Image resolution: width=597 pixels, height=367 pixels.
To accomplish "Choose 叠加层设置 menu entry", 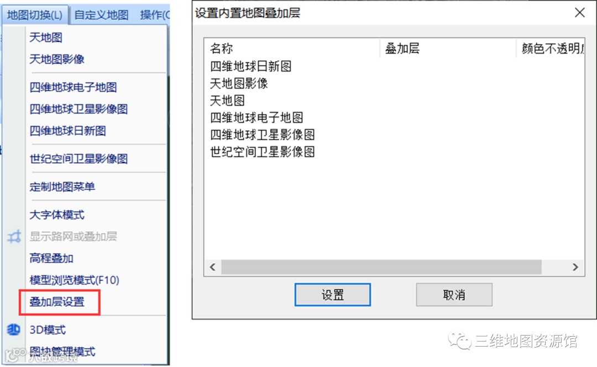I will (x=57, y=302).
